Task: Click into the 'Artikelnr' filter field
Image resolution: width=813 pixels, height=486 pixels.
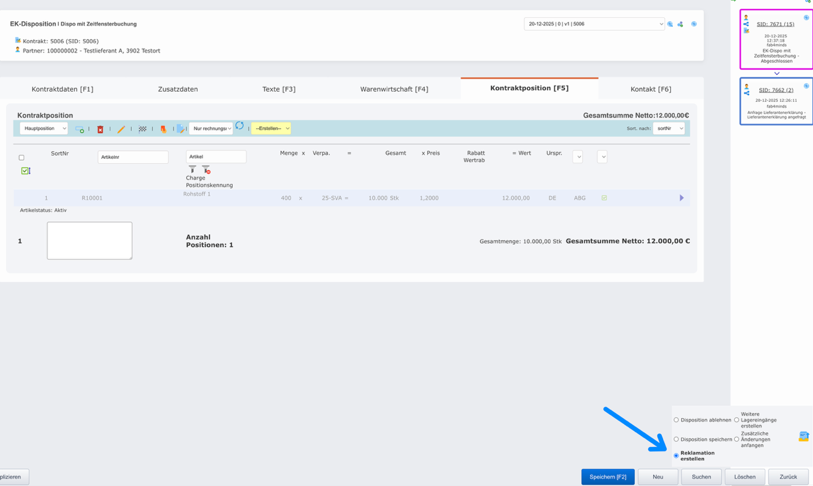Action: (x=133, y=157)
